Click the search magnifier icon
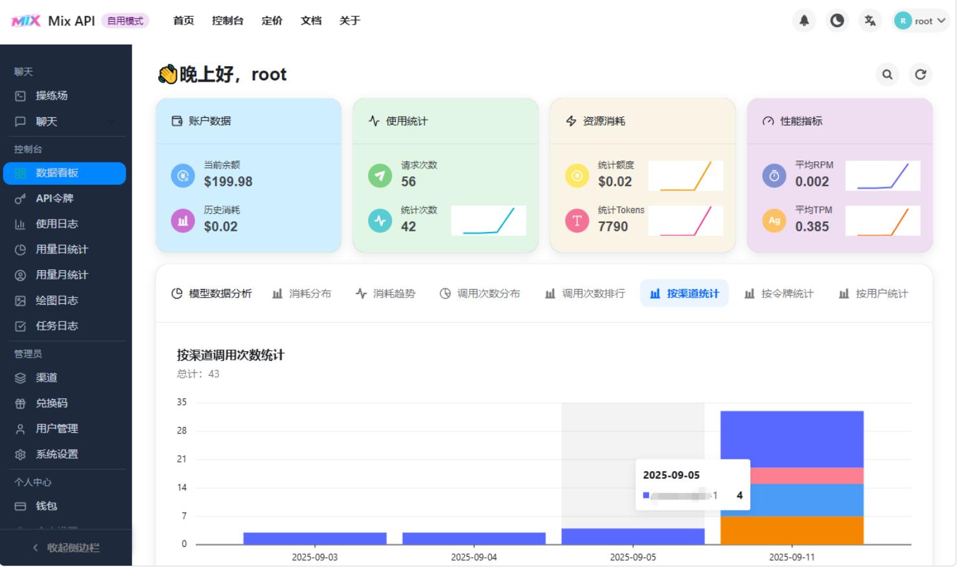This screenshot has width=957, height=567. [887, 75]
